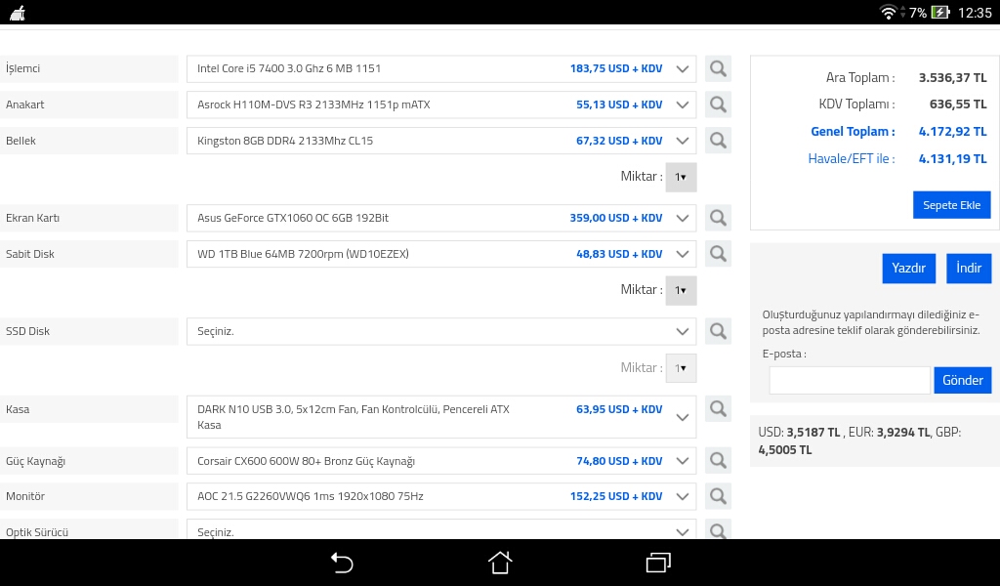Tap the Bellek row magnifier icon
Image resolution: width=1000 pixels, height=586 pixels.
click(718, 141)
